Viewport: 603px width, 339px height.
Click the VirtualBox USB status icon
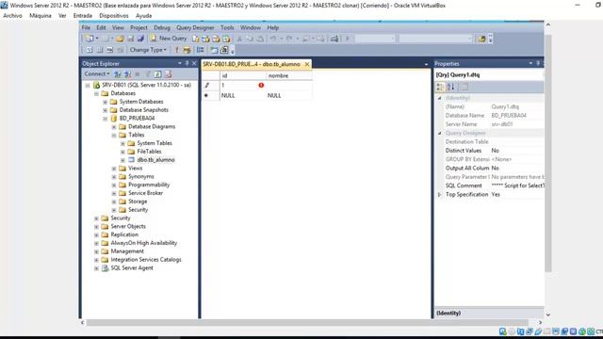coord(538,331)
